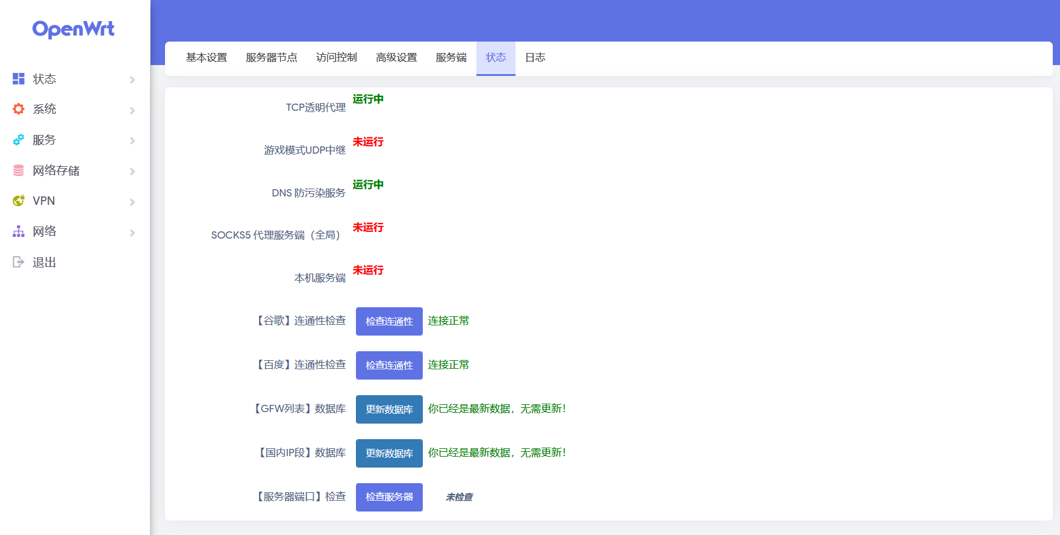Click the VPN globe icon
Image resolution: width=1060 pixels, height=535 pixels.
click(x=19, y=201)
